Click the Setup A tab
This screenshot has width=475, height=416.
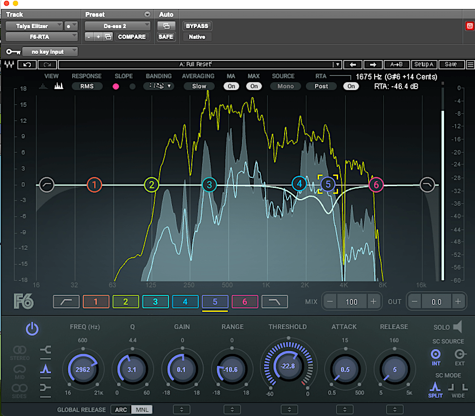point(424,65)
